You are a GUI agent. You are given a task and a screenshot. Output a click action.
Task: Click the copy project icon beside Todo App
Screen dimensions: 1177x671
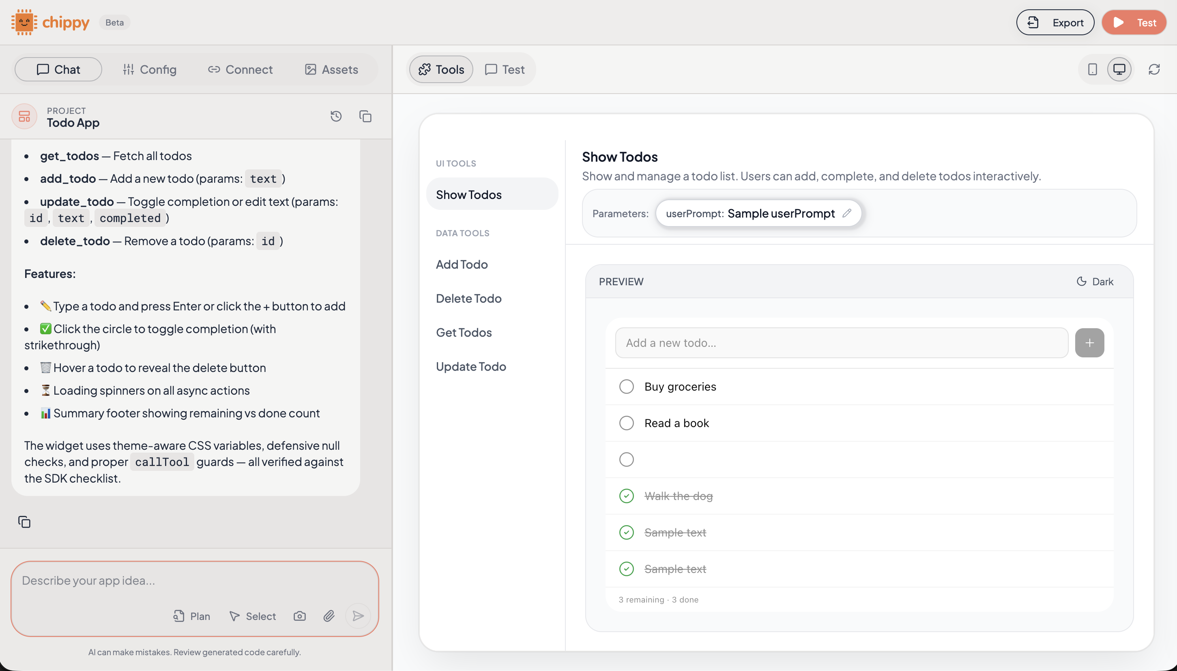click(x=365, y=116)
